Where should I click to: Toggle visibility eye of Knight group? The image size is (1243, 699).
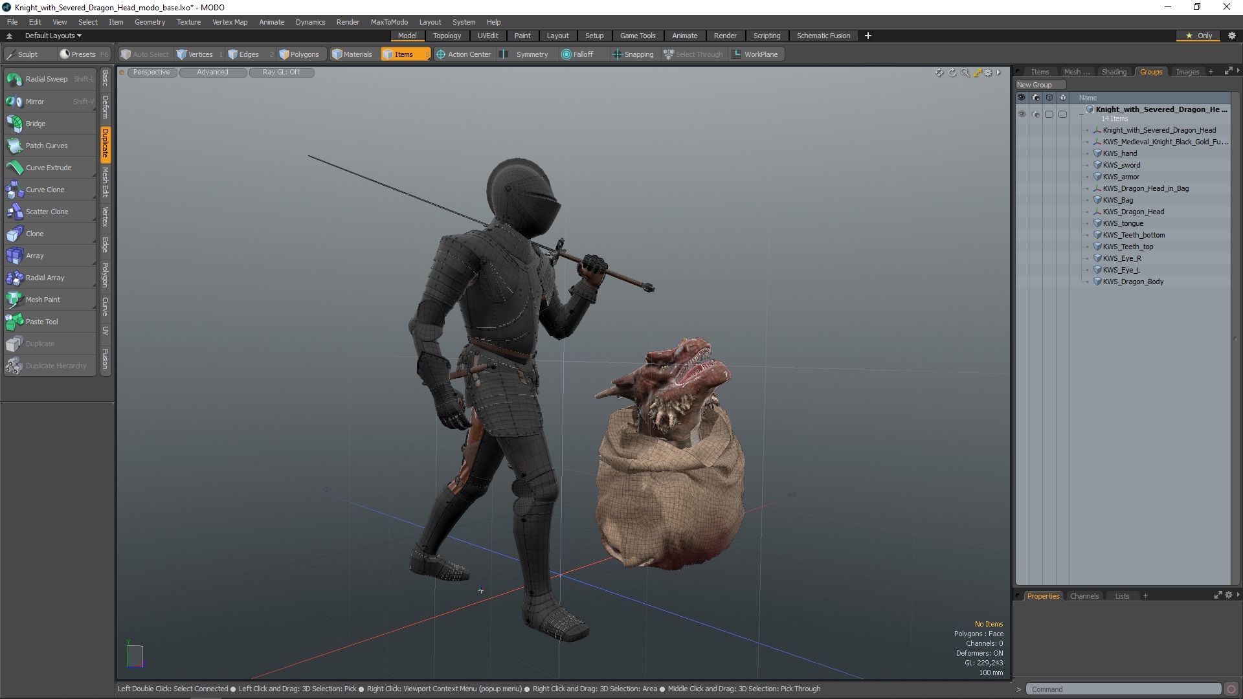[x=1022, y=114]
